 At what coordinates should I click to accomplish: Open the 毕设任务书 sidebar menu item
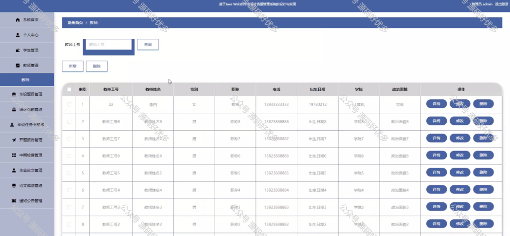tap(27, 124)
